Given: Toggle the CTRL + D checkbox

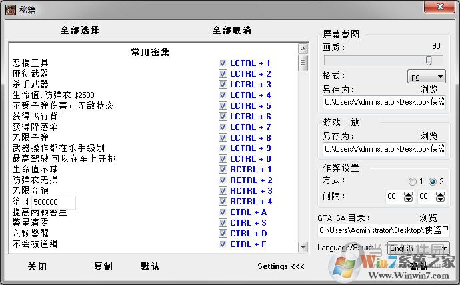Looking at the screenshot, I should tap(223, 234).
